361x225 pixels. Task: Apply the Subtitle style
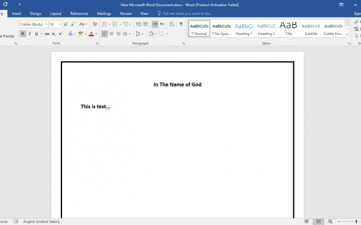(x=311, y=29)
